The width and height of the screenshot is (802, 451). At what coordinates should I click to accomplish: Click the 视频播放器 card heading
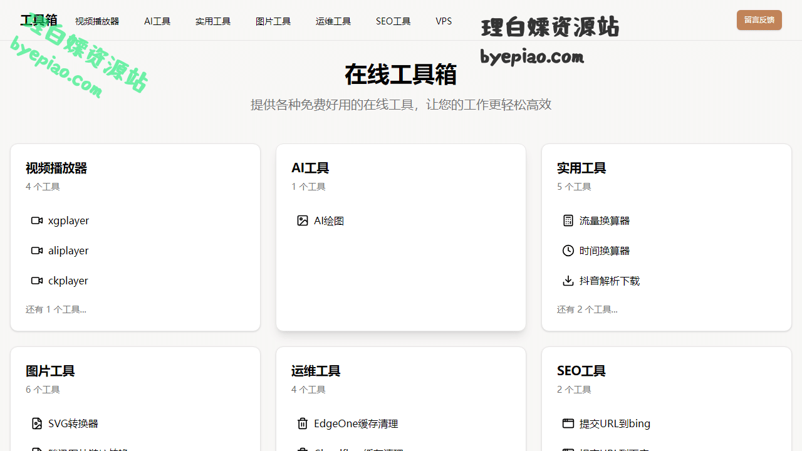[x=56, y=168]
